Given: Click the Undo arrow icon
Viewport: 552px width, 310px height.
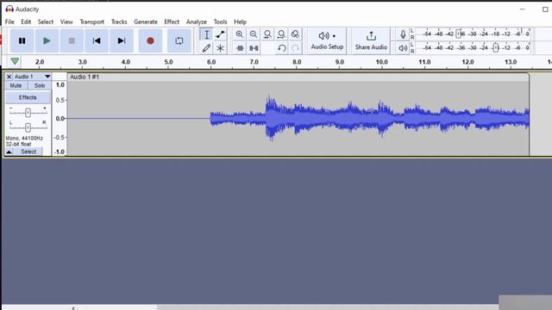Looking at the screenshot, I should click(x=282, y=48).
